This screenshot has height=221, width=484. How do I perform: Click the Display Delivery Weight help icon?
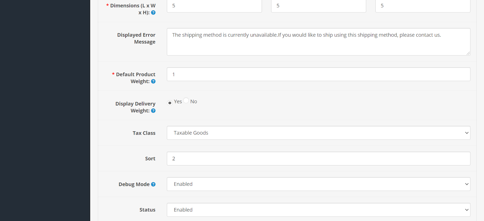(x=153, y=111)
